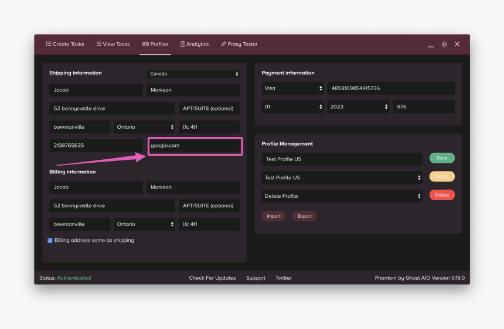Image resolution: width=504 pixels, height=329 pixels.
Task: Click the google.com email field
Action: coord(195,146)
